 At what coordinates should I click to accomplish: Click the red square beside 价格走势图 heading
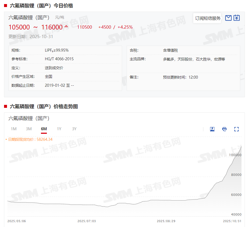tap(5, 106)
